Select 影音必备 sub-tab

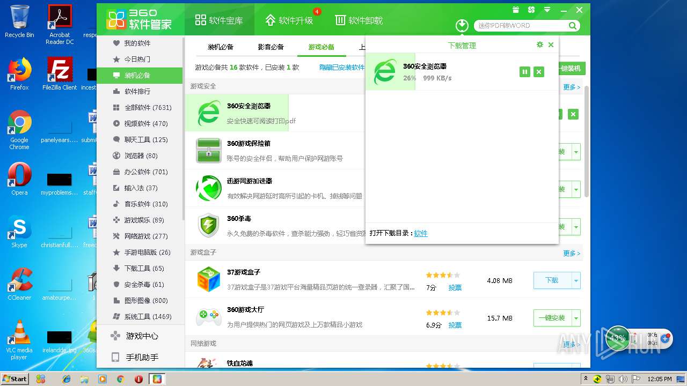[x=271, y=47]
